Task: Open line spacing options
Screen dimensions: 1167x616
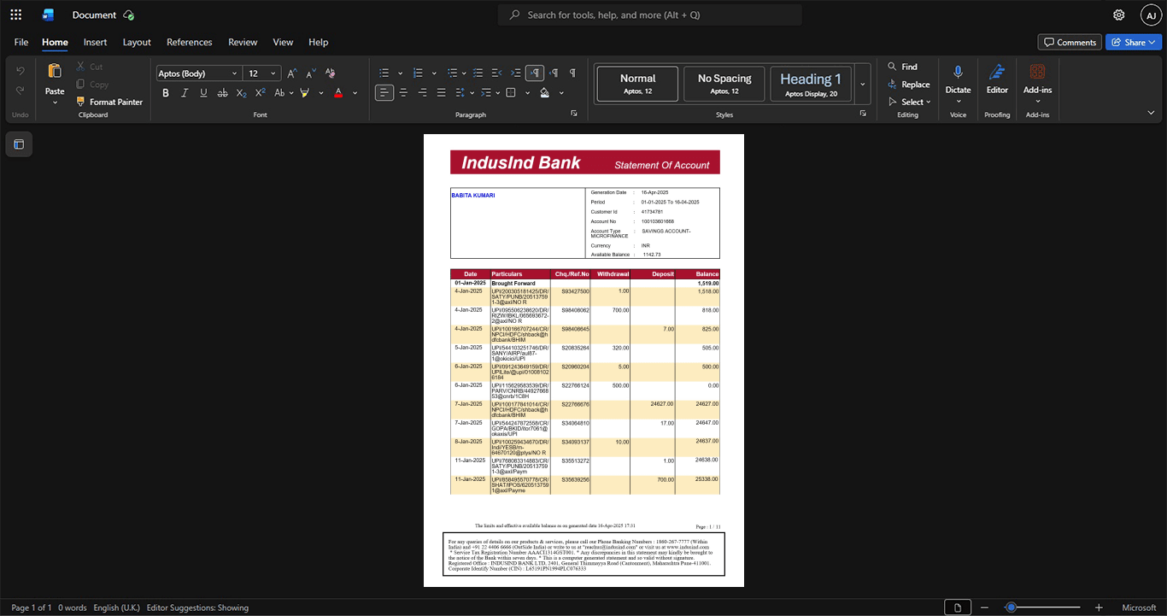Action: 460,92
